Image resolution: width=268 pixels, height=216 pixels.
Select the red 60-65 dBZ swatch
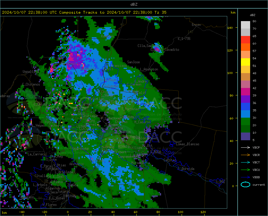click(x=245, y=40)
